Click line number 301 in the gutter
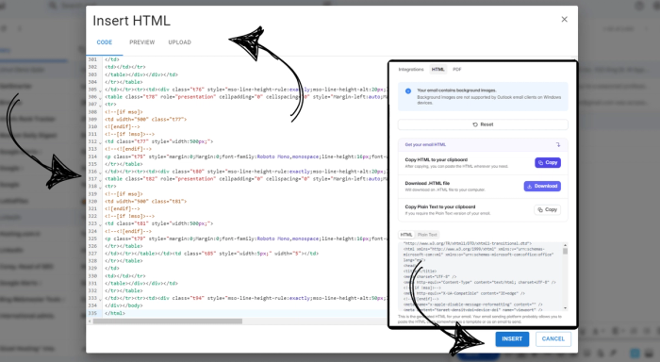This screenshot has height=362, width=660. pyautogui.click(x=92, y=59)
